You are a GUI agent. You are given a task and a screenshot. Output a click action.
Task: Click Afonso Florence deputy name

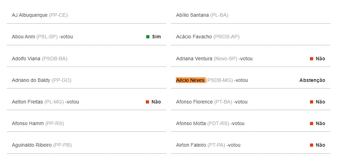(x=194, y=102)
